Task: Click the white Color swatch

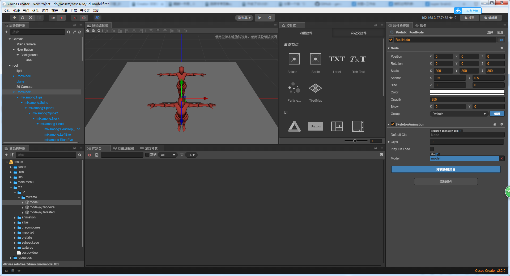Action: [467, 92]
